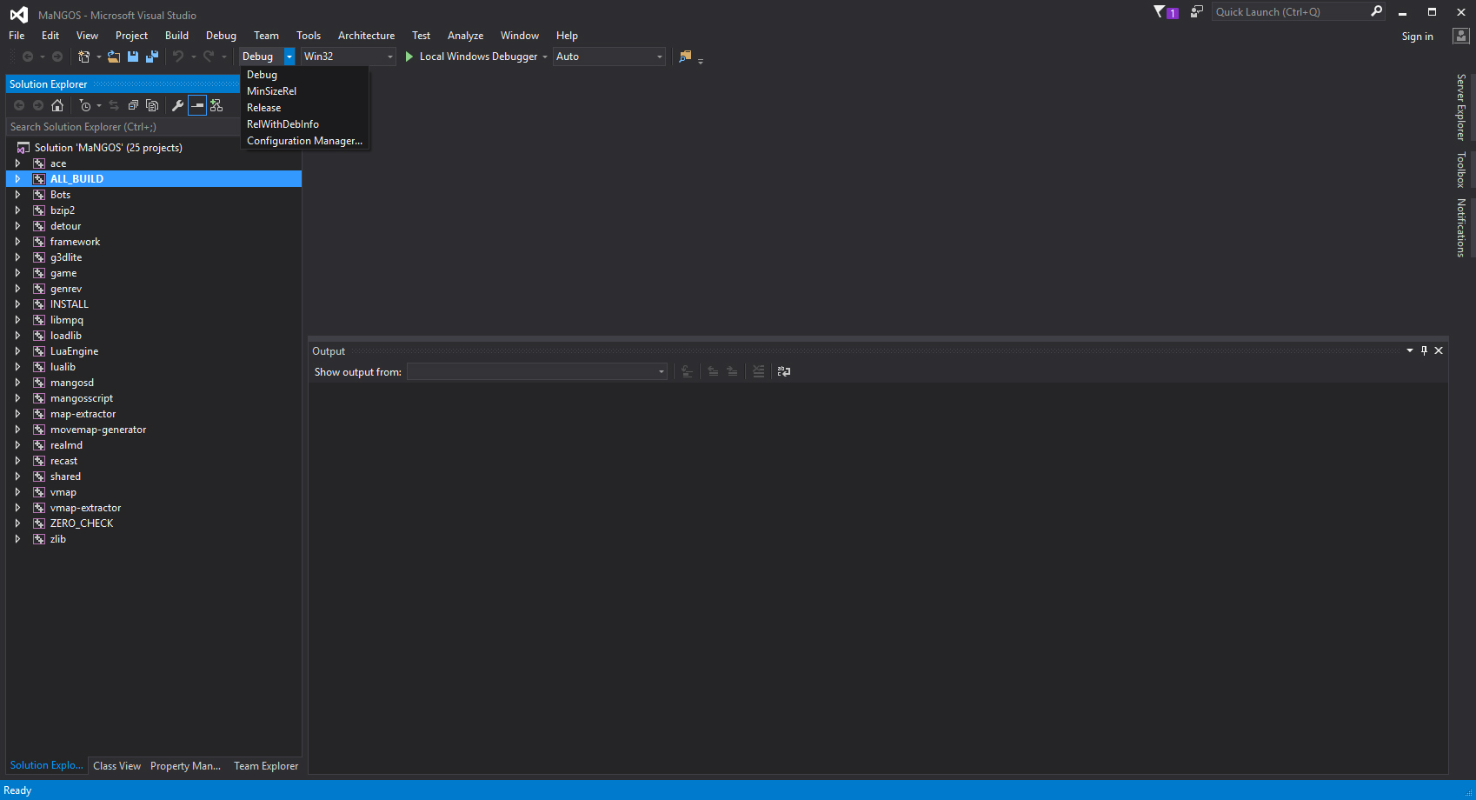The height and width of the screenshot is (800, 1476).
Task: Click Pending Changes Filter clock icon
Action: point(85,105)
